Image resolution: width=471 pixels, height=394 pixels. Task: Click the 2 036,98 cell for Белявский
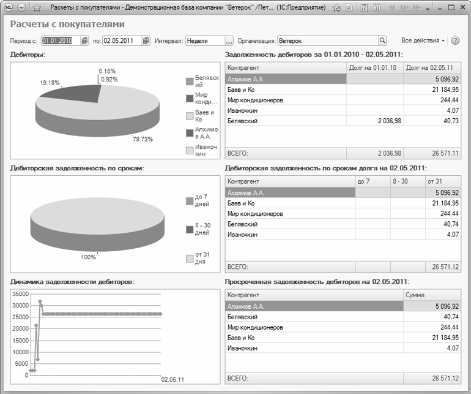[x=375, y=121]
